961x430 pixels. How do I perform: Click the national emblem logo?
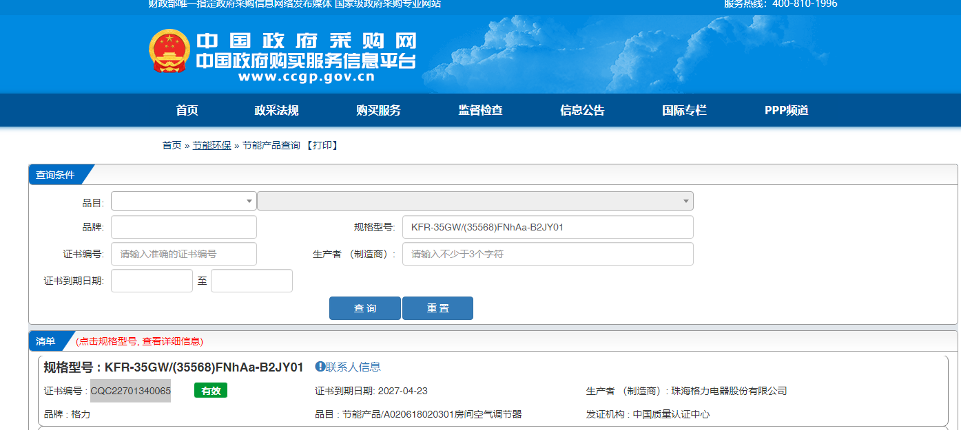[x=169, y=51]
